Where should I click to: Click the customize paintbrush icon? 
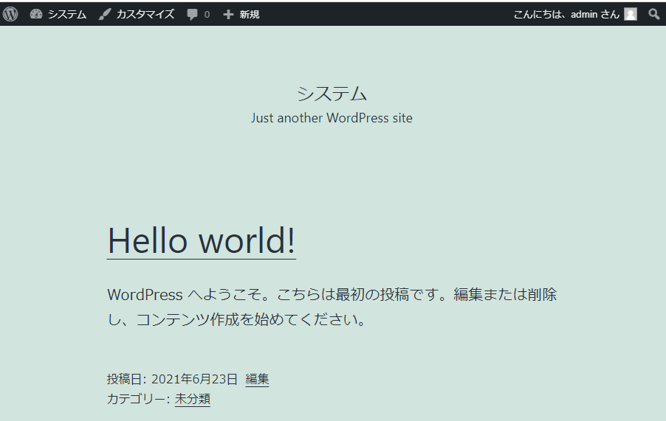point(105,14)
